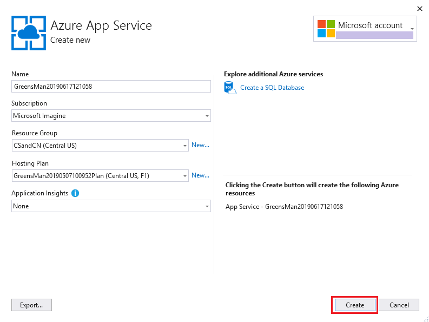Image resolution: width=429 pixels, height=322 pixels.
Task: Open the Resource Group CSandCN dropdown
Action: 100,146
